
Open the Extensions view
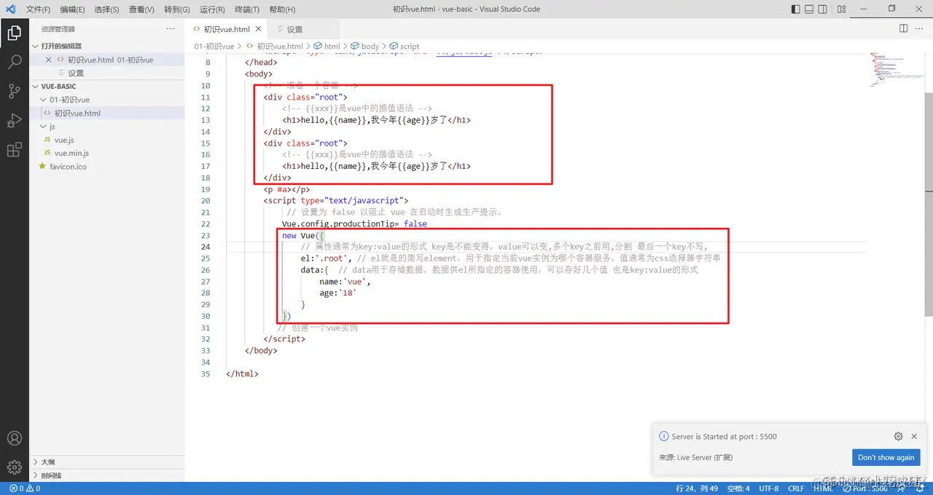(14, 150)
